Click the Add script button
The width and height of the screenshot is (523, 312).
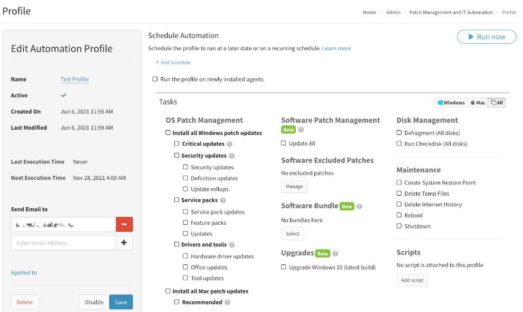(412, 280)
